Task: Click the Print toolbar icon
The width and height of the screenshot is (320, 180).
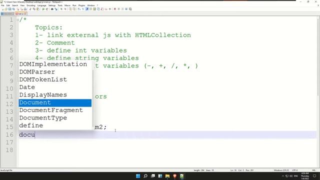Action: [25, 9]
